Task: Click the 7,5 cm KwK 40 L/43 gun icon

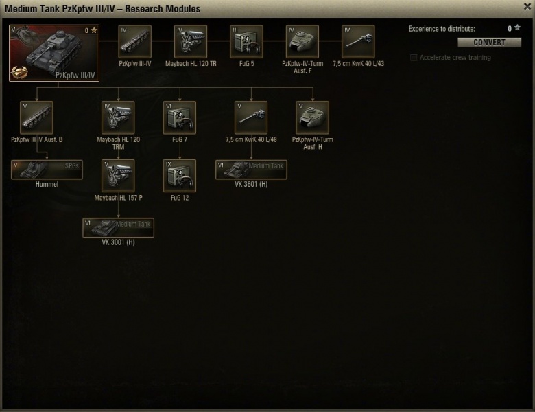Action: point(358,41)
